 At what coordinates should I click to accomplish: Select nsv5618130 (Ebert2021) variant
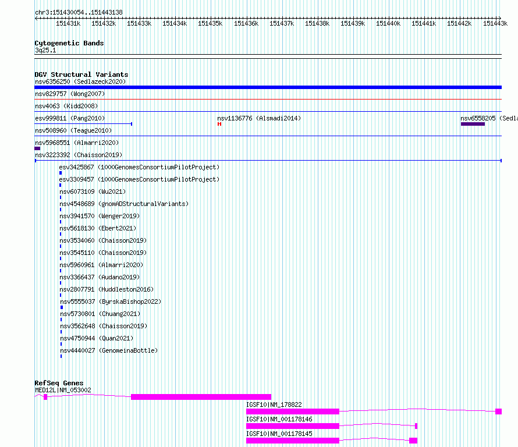98,228
